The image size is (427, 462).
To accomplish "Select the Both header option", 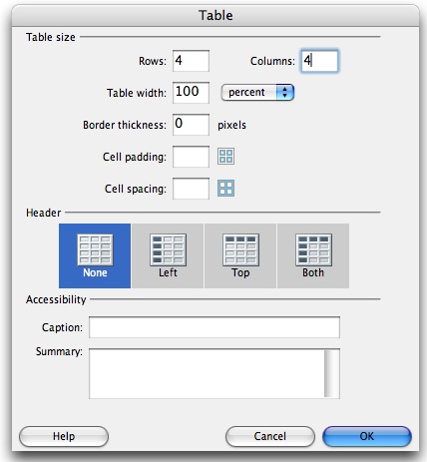I will pyautogui.click(x=313, y=255).
